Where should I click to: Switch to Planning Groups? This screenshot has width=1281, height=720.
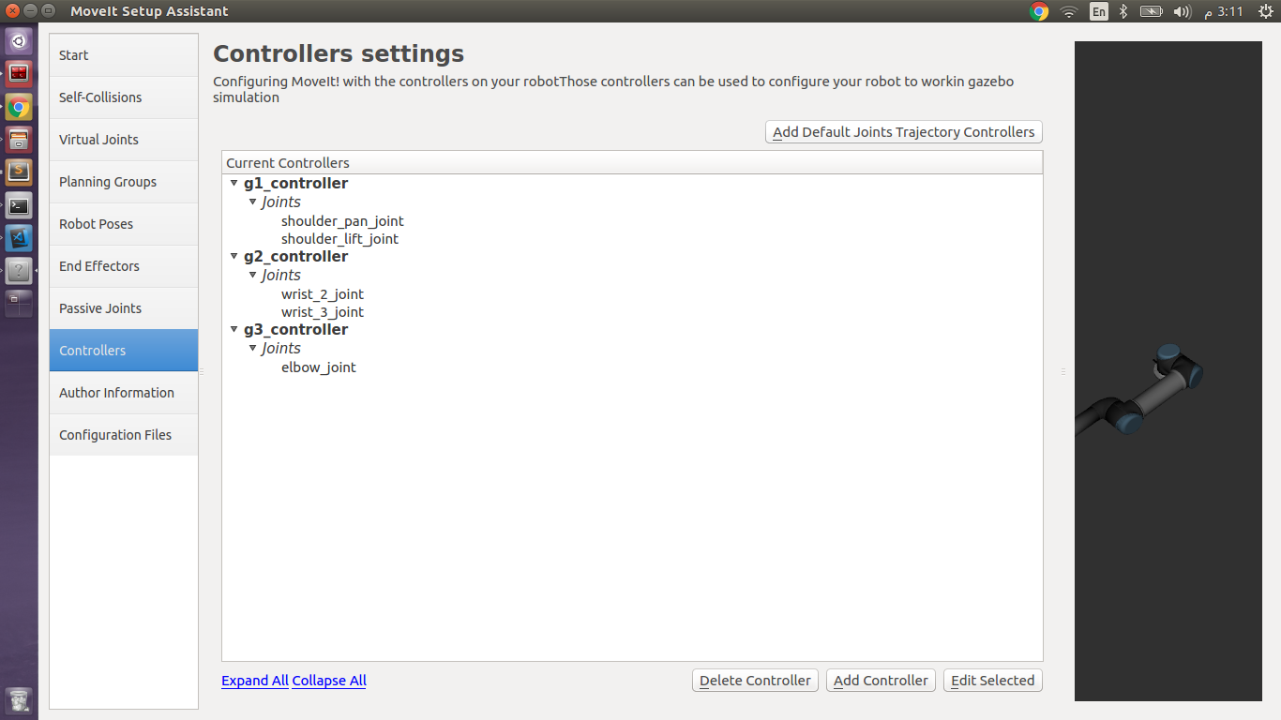[x=124, y=182]
